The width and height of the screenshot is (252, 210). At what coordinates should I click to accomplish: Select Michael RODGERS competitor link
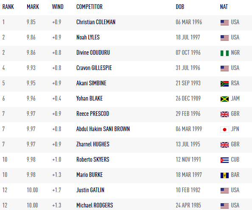[95, 205]
